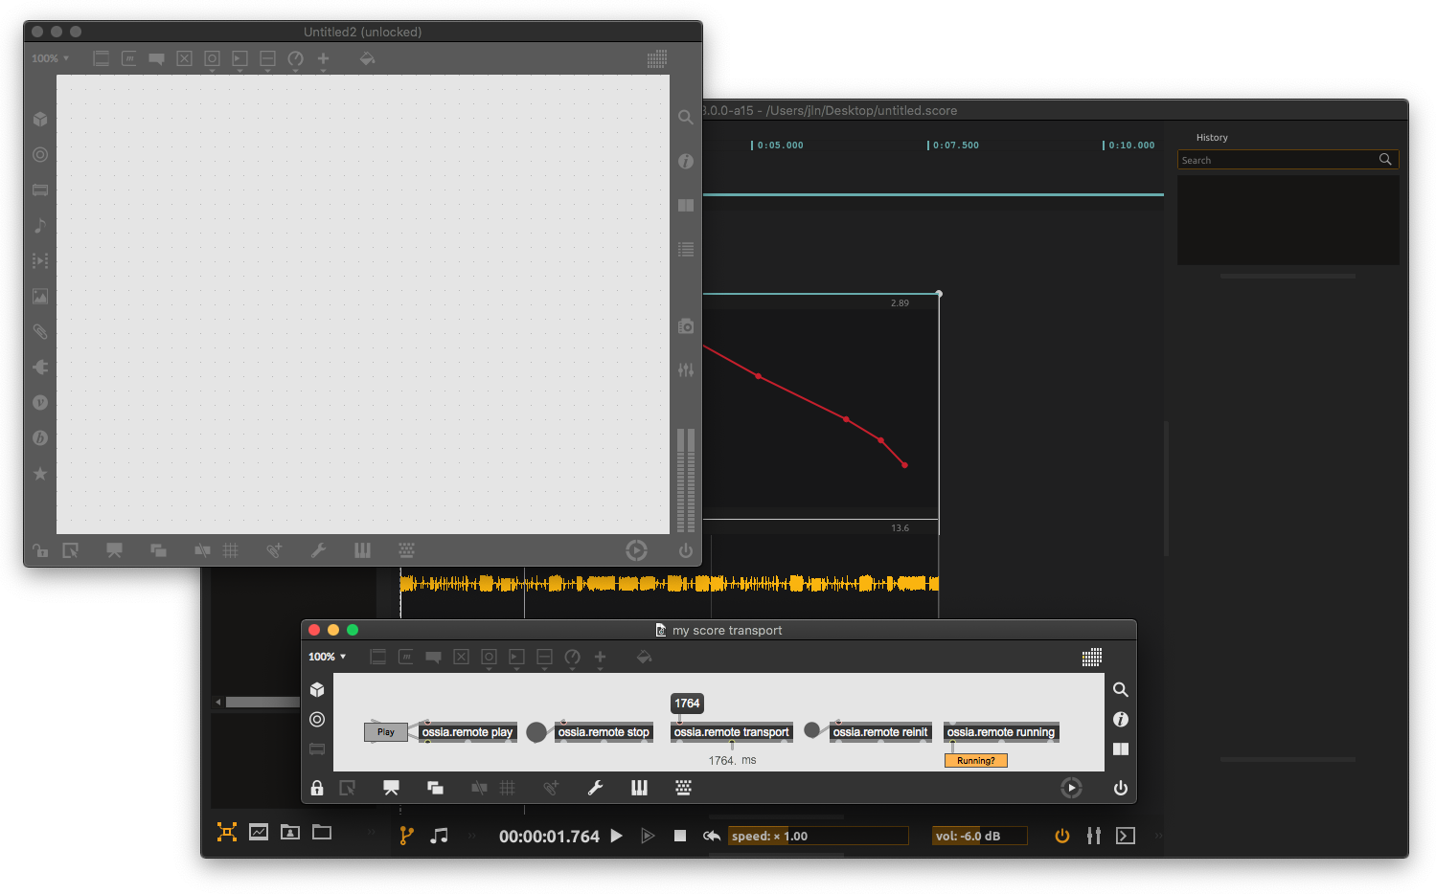Image resolution: width=1436 pixels, height=894 pixels.
Task: Open the inspector info icon in my score transport
Action: [1120, 719]
